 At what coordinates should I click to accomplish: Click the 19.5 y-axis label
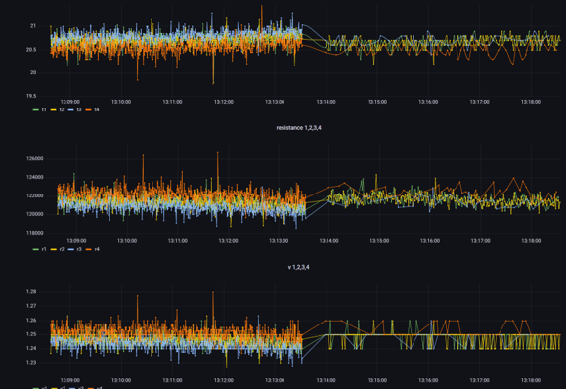coord(31,96)
